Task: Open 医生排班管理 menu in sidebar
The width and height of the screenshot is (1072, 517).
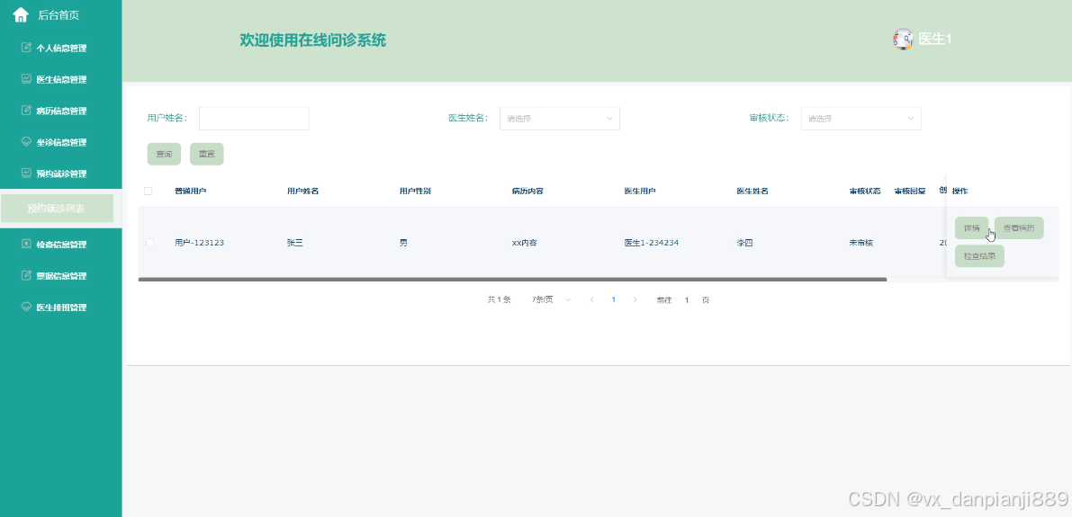Action: pos(61,308)
